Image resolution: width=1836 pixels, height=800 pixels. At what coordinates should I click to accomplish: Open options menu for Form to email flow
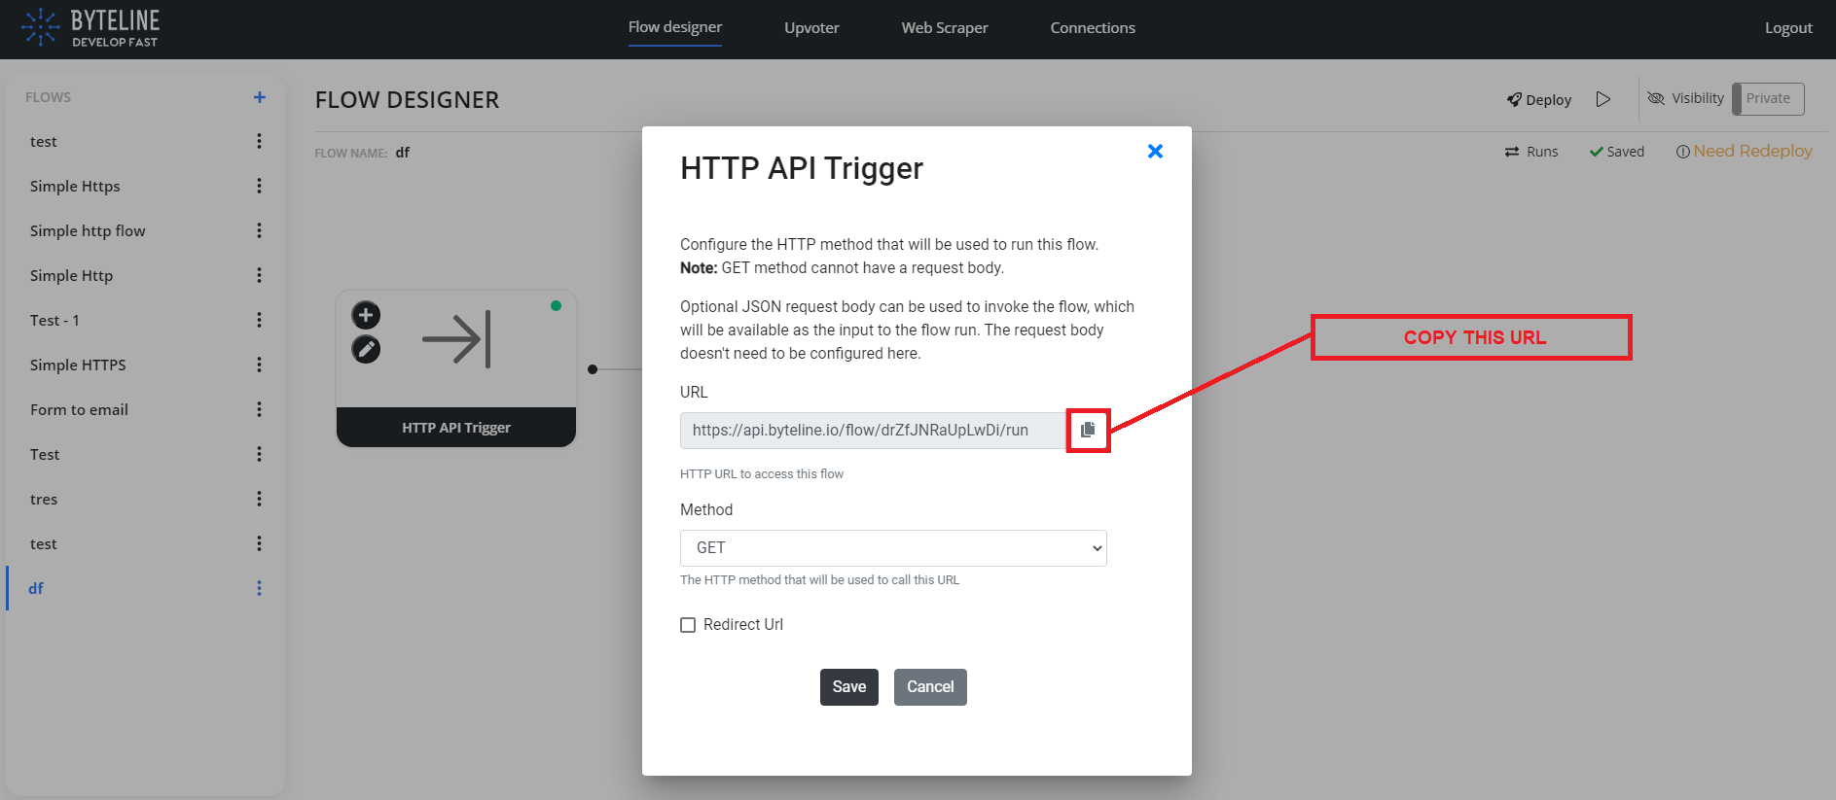tap(259, 409)
